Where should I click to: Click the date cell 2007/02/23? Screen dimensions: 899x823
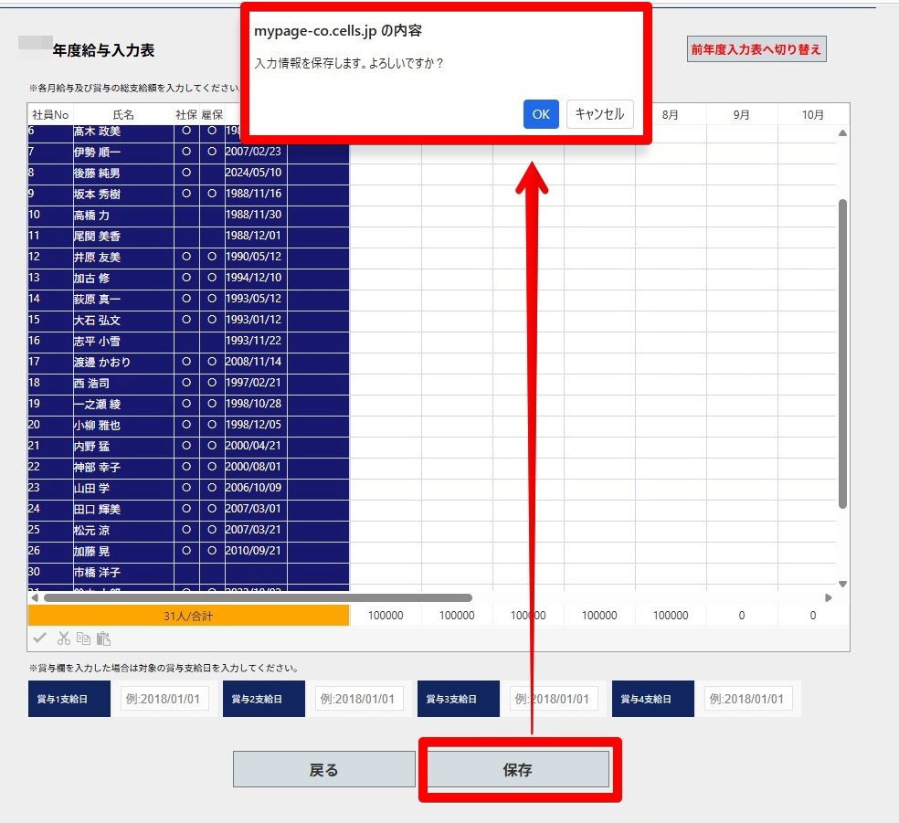256,152
